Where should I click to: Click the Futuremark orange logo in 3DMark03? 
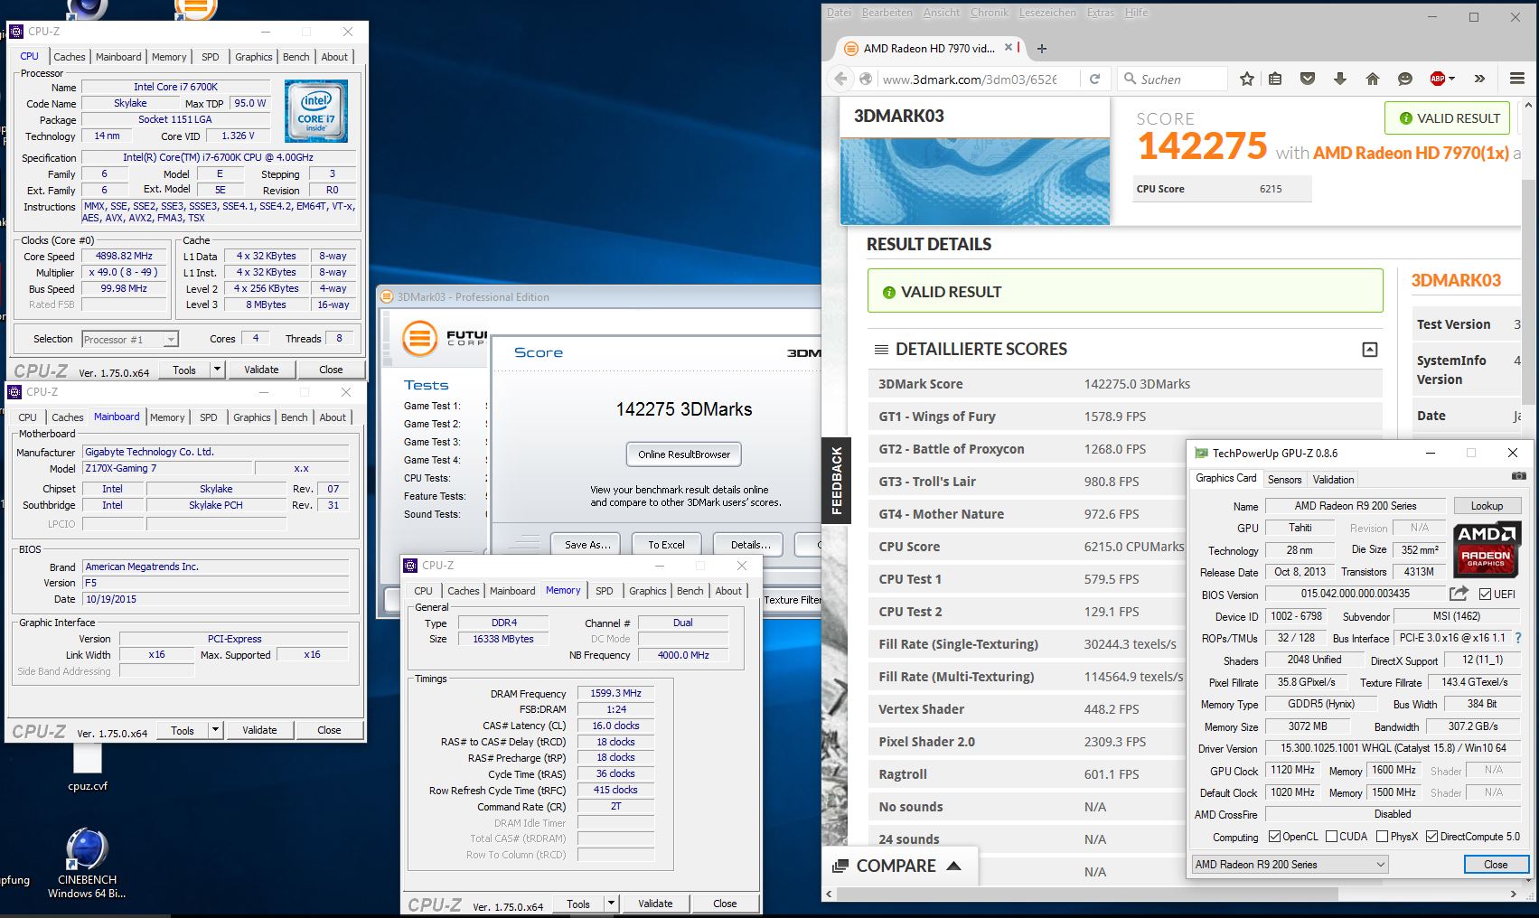point(419,340)
